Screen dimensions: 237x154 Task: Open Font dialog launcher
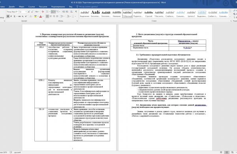click(44, 21)
